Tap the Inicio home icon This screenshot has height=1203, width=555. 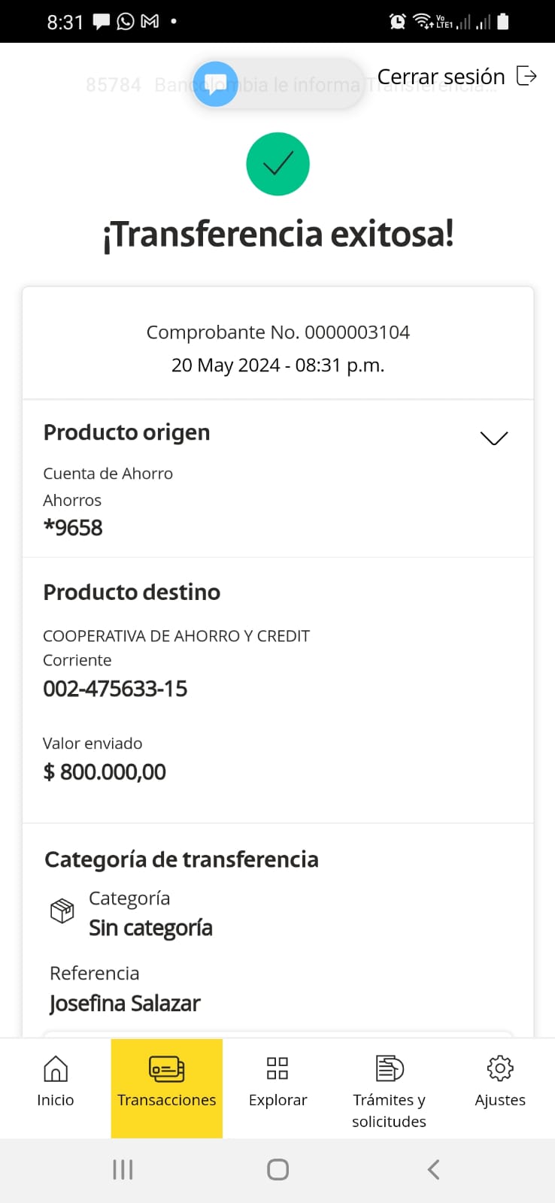tap(56, 1068)
